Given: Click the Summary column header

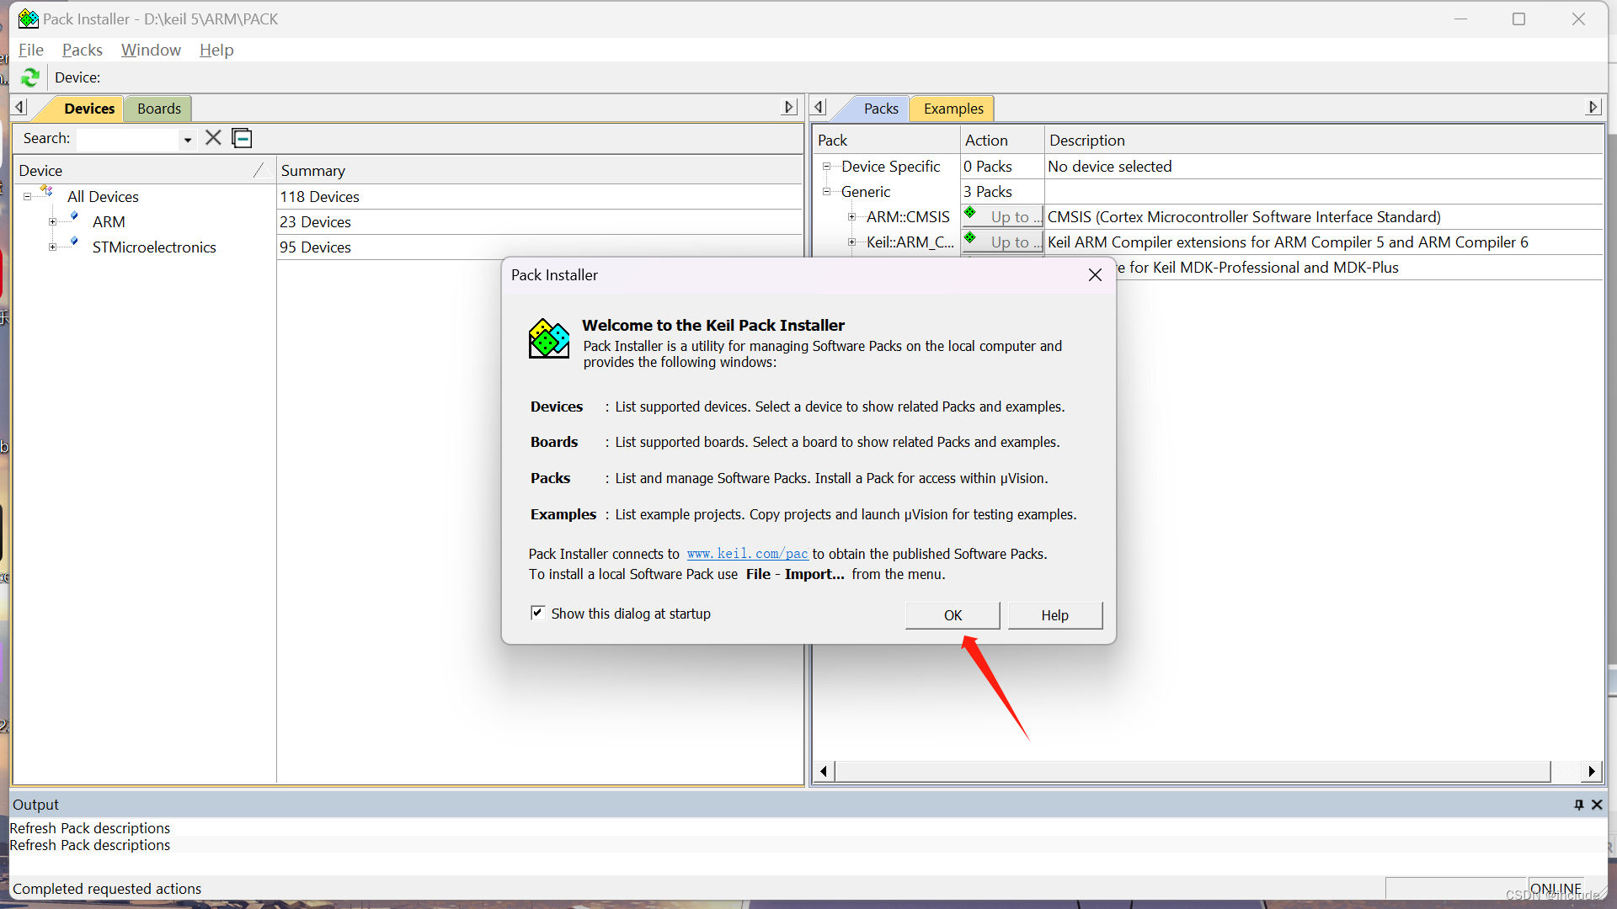Looking at the screenshot, I should 539,171.
